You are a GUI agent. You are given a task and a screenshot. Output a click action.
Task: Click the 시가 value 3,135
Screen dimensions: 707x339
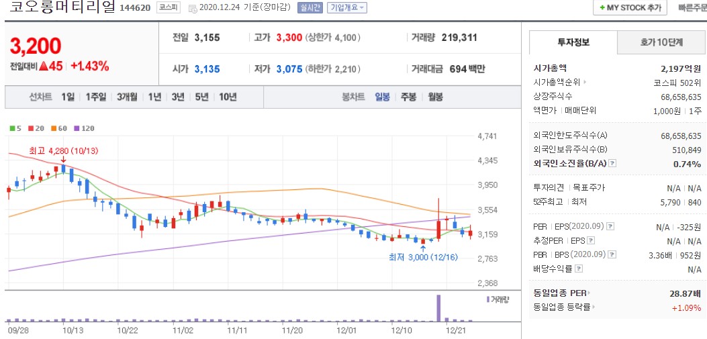(207, 69)
